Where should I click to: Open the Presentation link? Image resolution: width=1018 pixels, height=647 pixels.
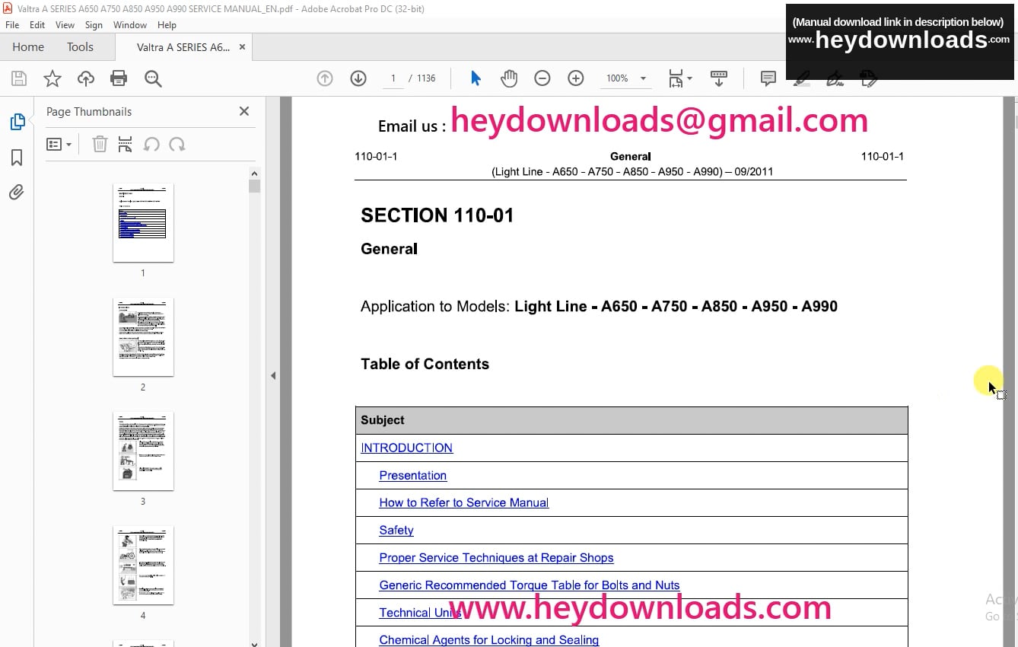pyautogui.click(x=413, y=475)
